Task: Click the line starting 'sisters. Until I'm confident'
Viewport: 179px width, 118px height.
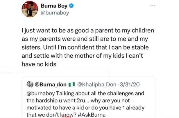Action: (88, 48)
